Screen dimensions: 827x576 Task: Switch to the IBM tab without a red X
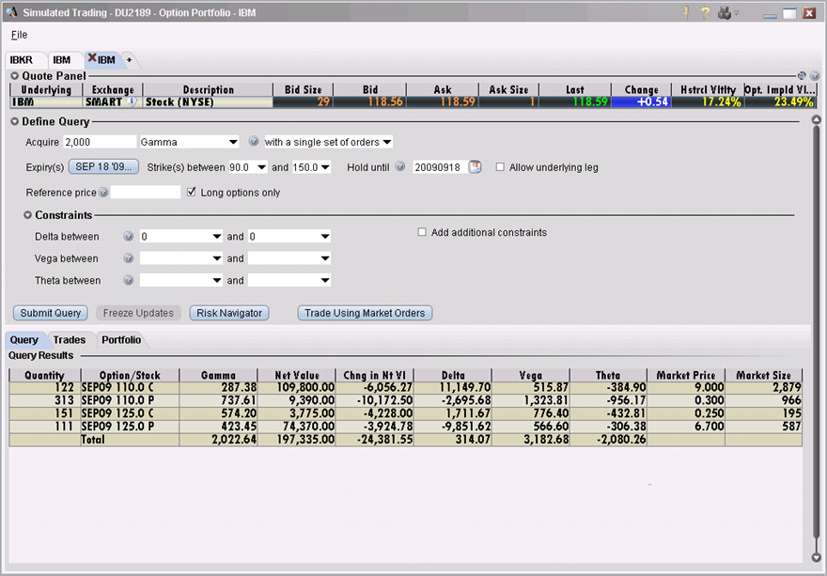62,60
